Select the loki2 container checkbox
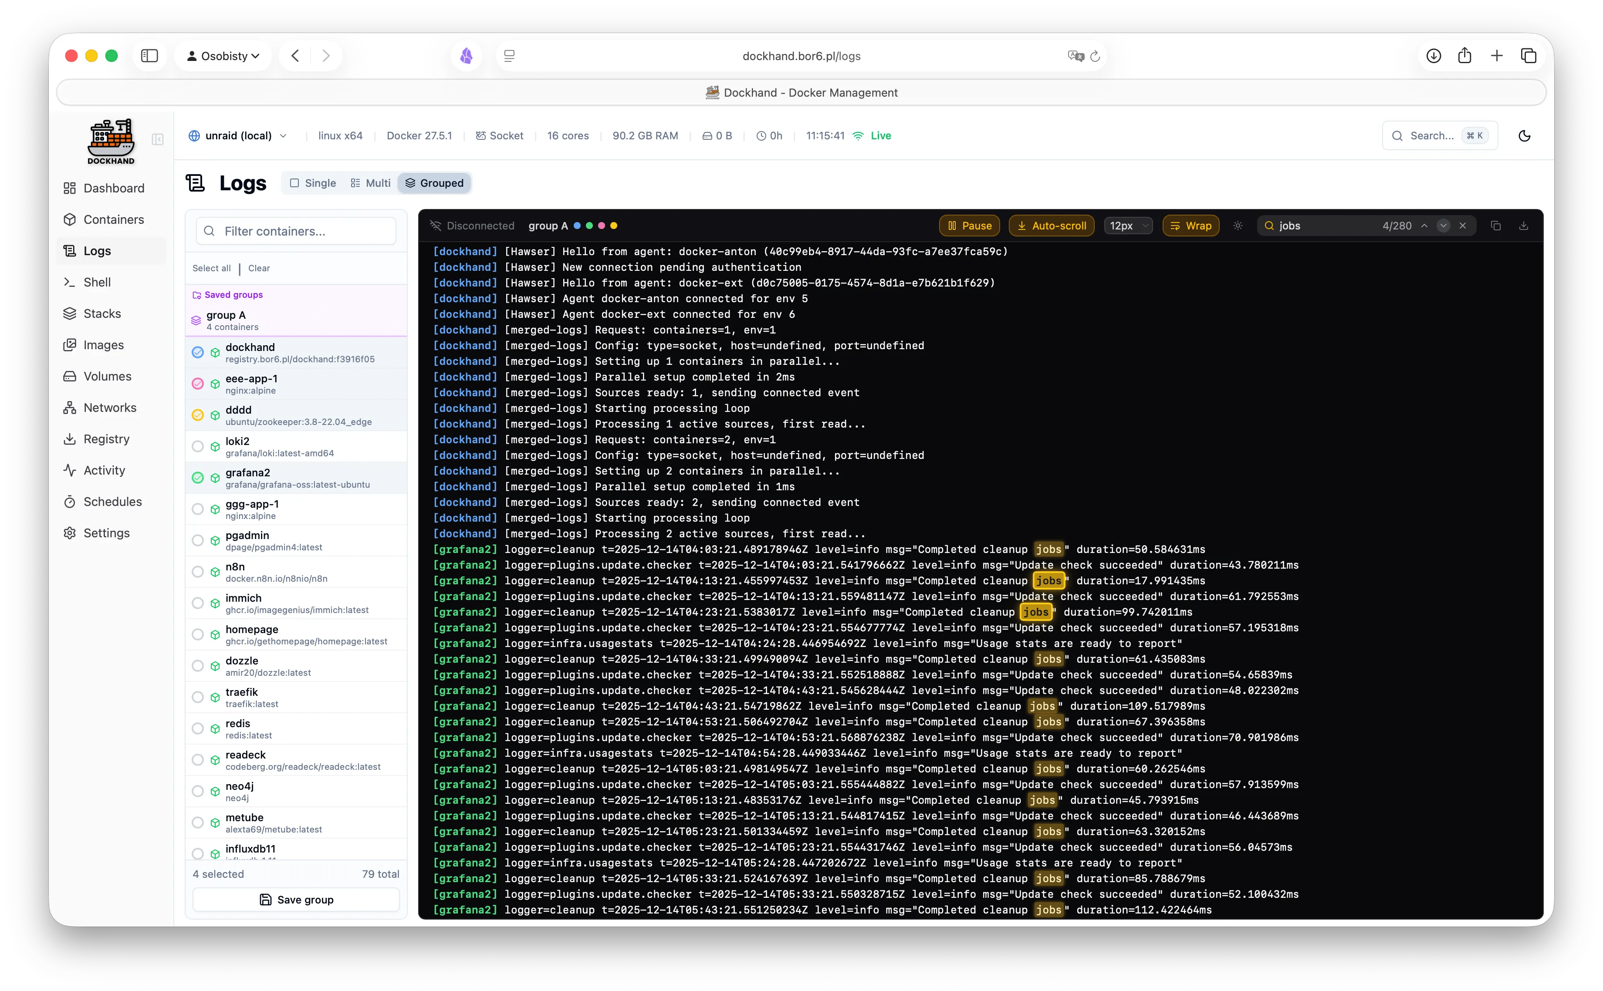Image resolution: width=1603 pixels, height=991 pixels. (197, 446)
